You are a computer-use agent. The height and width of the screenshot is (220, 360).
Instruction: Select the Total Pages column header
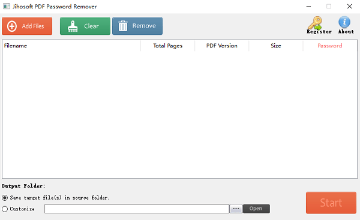click(x=167, y=46)
